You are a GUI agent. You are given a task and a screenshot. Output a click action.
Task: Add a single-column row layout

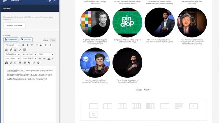click(93, 106)
